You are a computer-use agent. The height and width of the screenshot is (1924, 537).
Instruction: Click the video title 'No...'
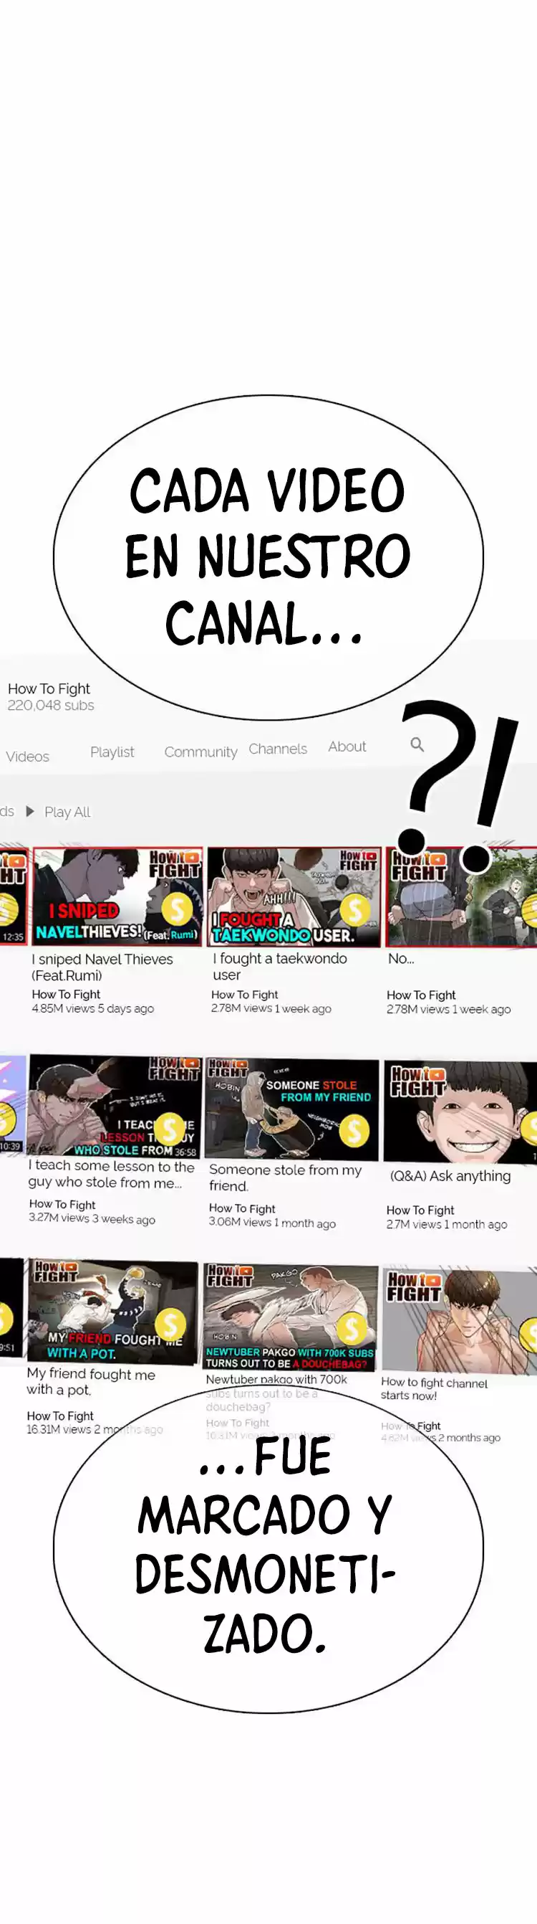point(400,958)
